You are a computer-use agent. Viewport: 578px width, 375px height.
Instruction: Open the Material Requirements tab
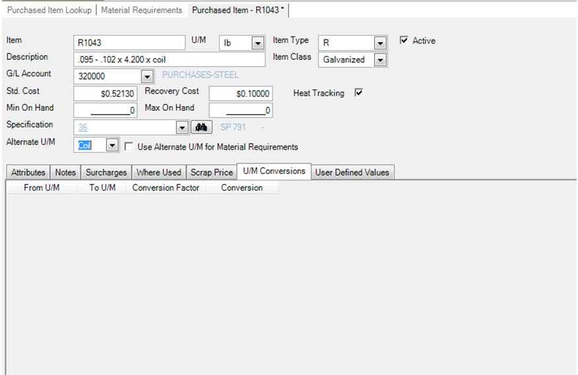point(141,10)
